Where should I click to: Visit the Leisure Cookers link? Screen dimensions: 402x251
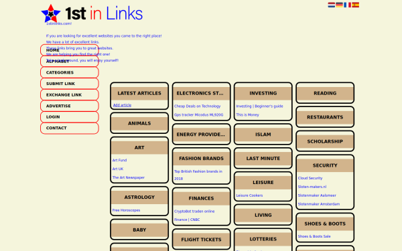249,195
